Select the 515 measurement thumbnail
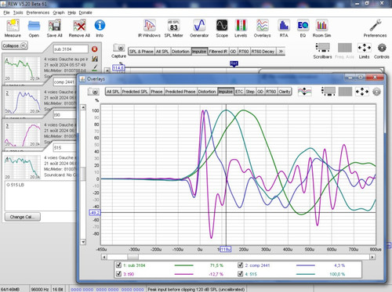392x292 pixels. pos(23,168)
